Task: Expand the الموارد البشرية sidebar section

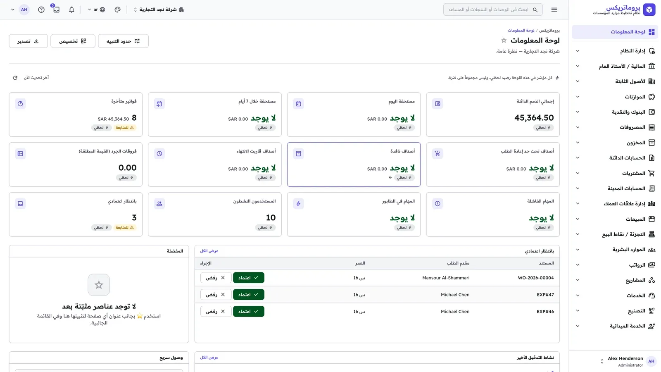Action: click(615, 250)
